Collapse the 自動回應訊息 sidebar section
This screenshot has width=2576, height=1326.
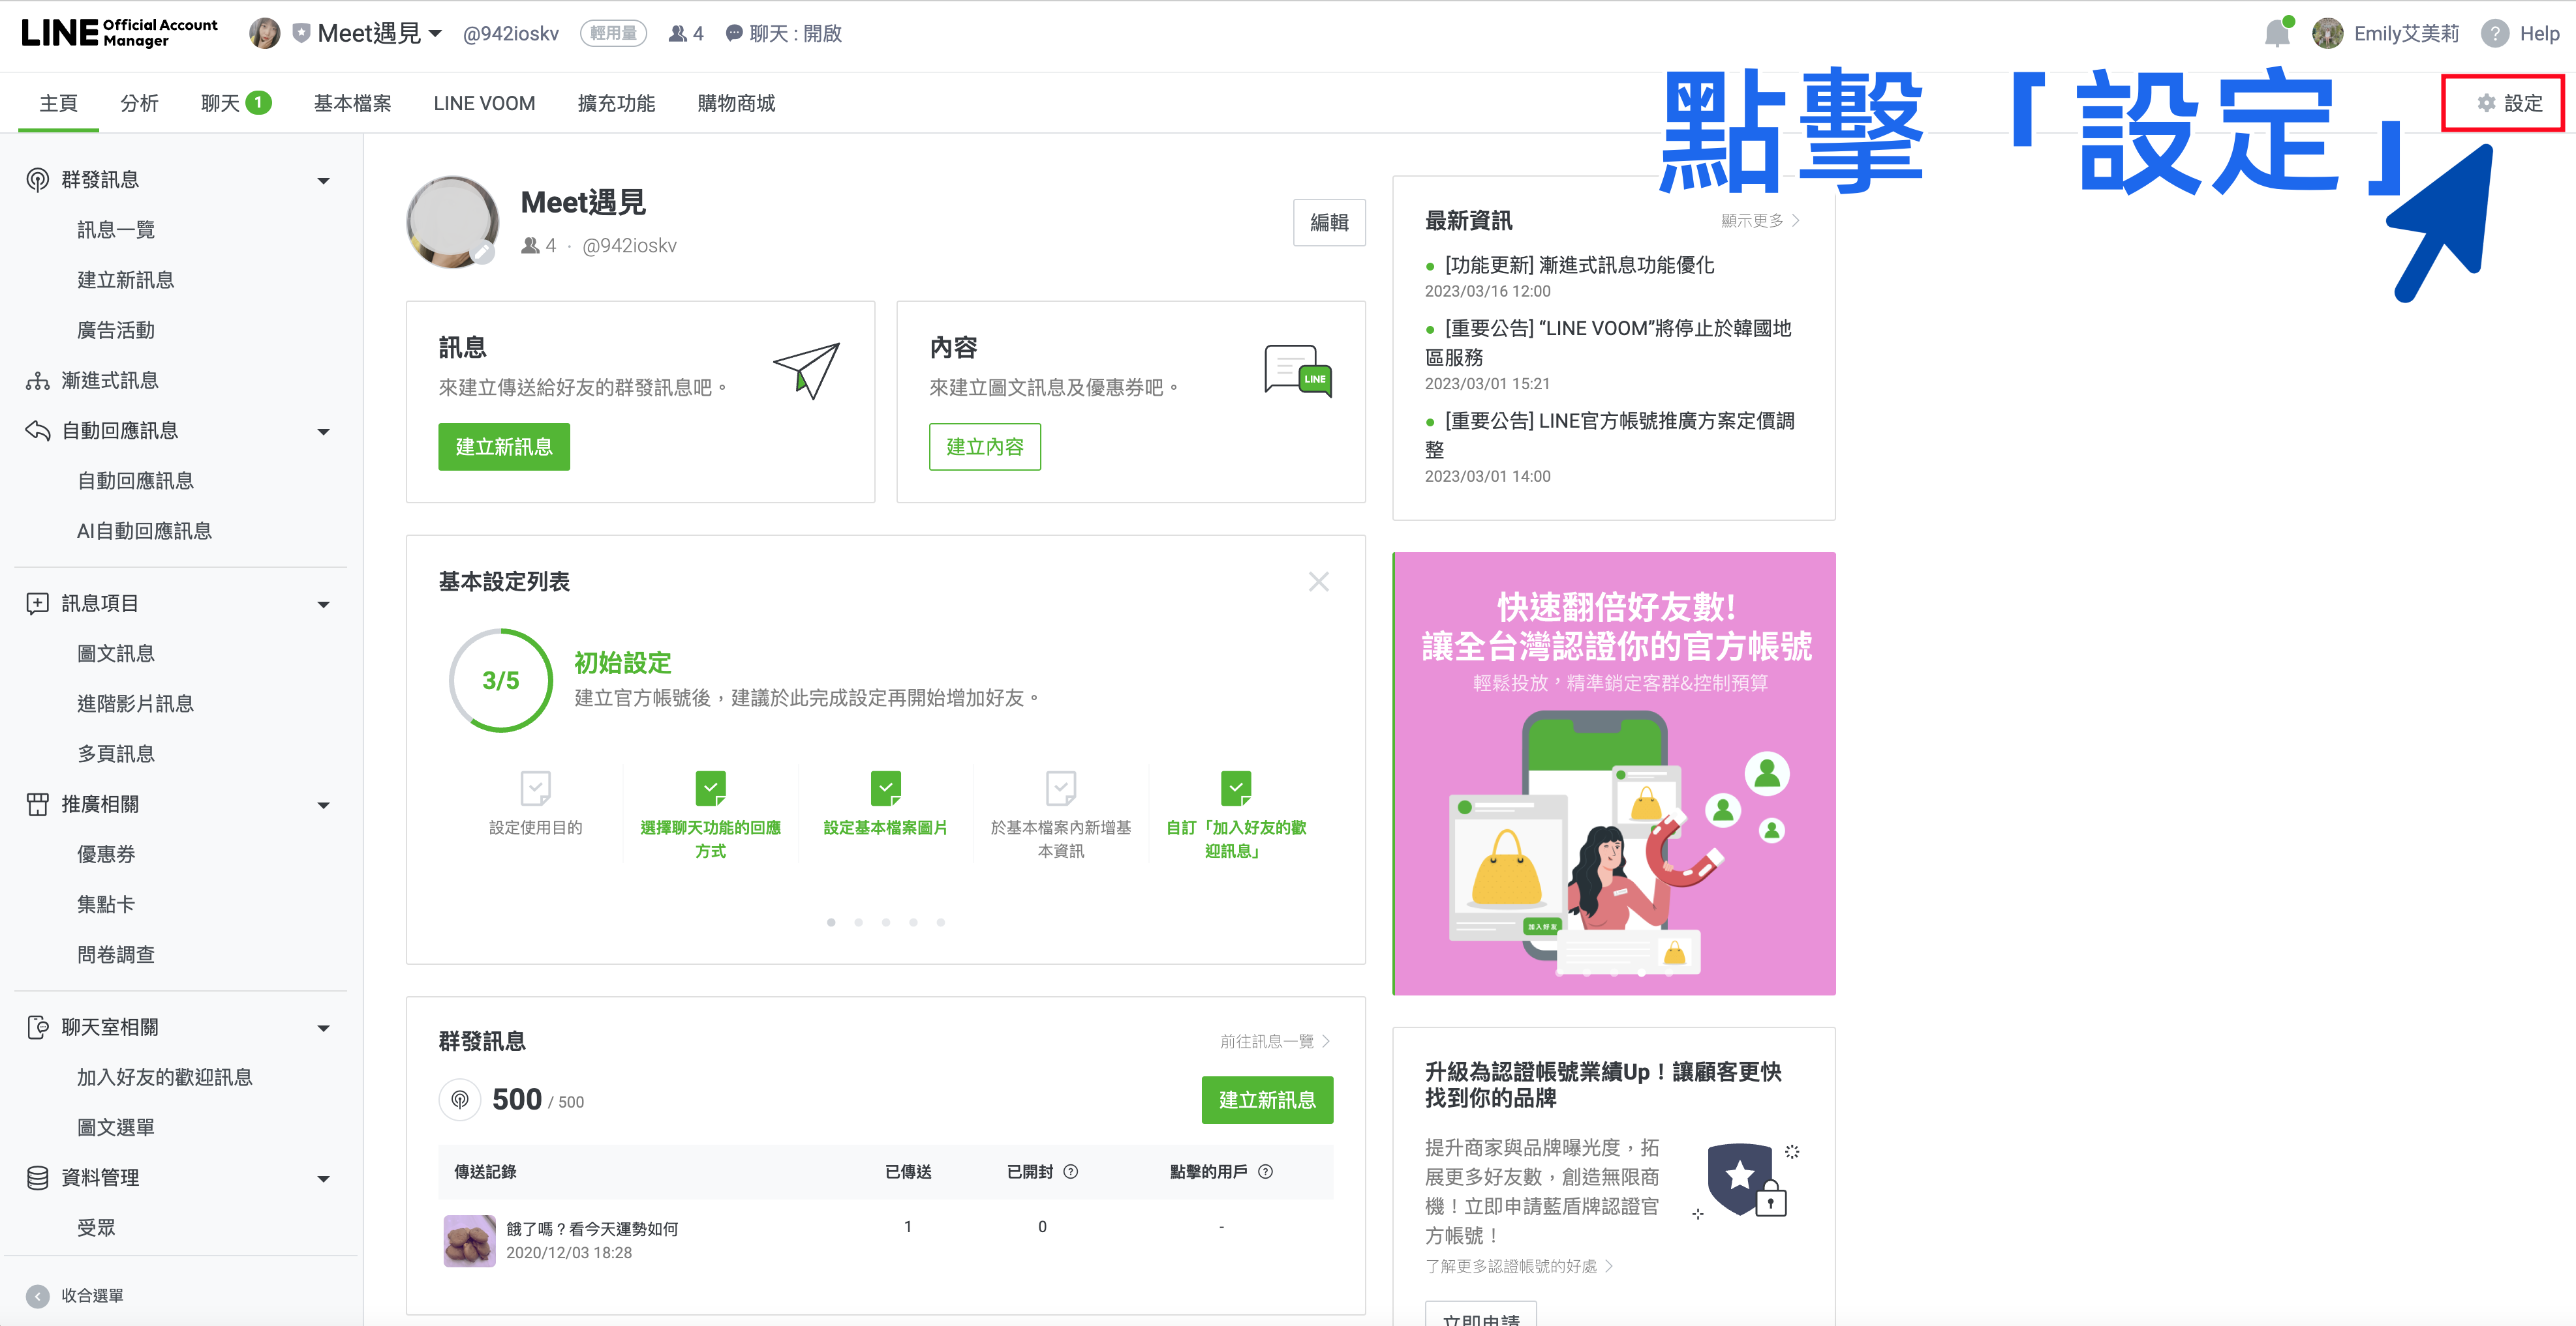click(323, 432)
